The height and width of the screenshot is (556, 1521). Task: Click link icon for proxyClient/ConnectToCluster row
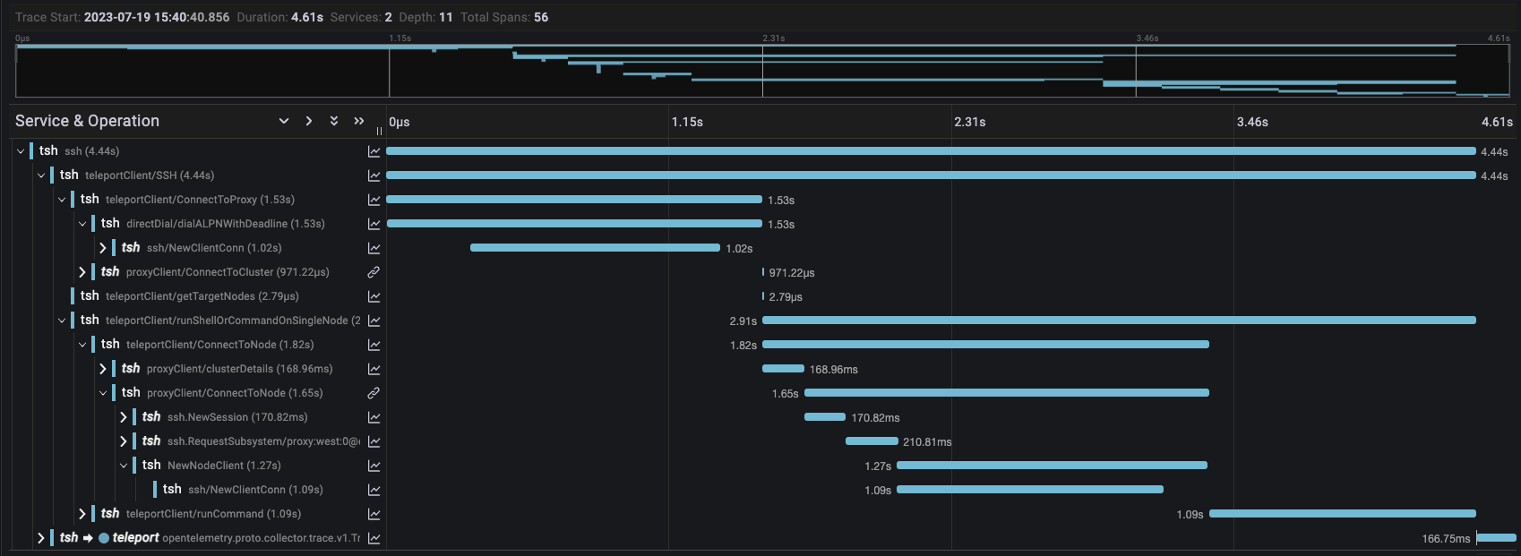(374, 272)
